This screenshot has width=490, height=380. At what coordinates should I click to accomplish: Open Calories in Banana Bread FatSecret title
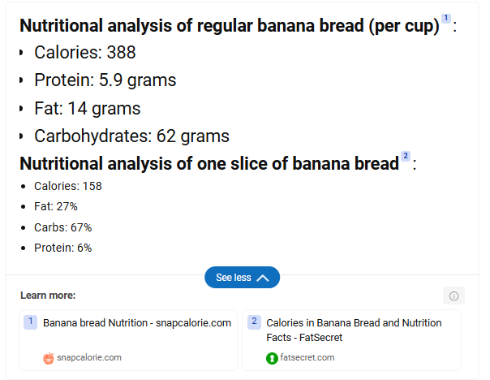coord(354,330)
